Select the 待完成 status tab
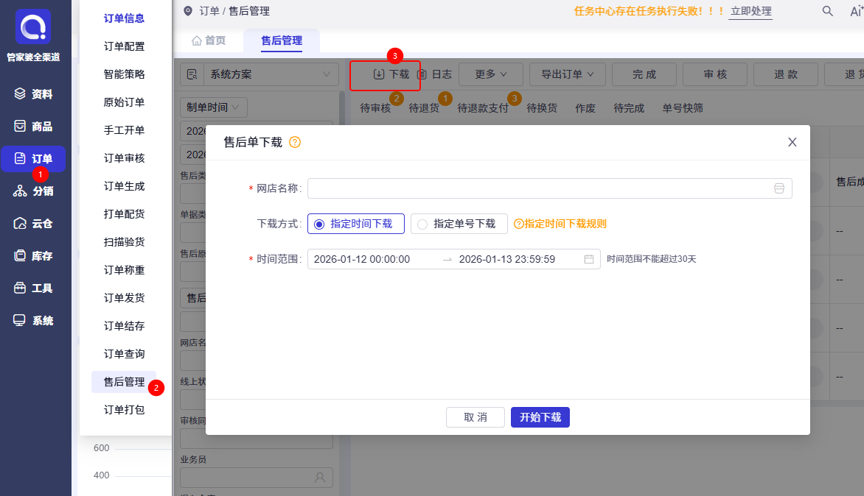The width and height of the screenshot is (864, 496). point(629,108)
